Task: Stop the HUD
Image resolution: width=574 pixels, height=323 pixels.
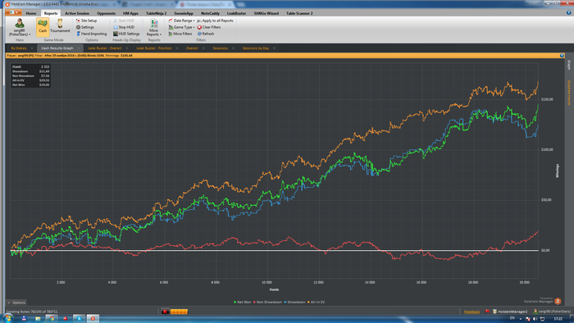Action: [124, 27]
